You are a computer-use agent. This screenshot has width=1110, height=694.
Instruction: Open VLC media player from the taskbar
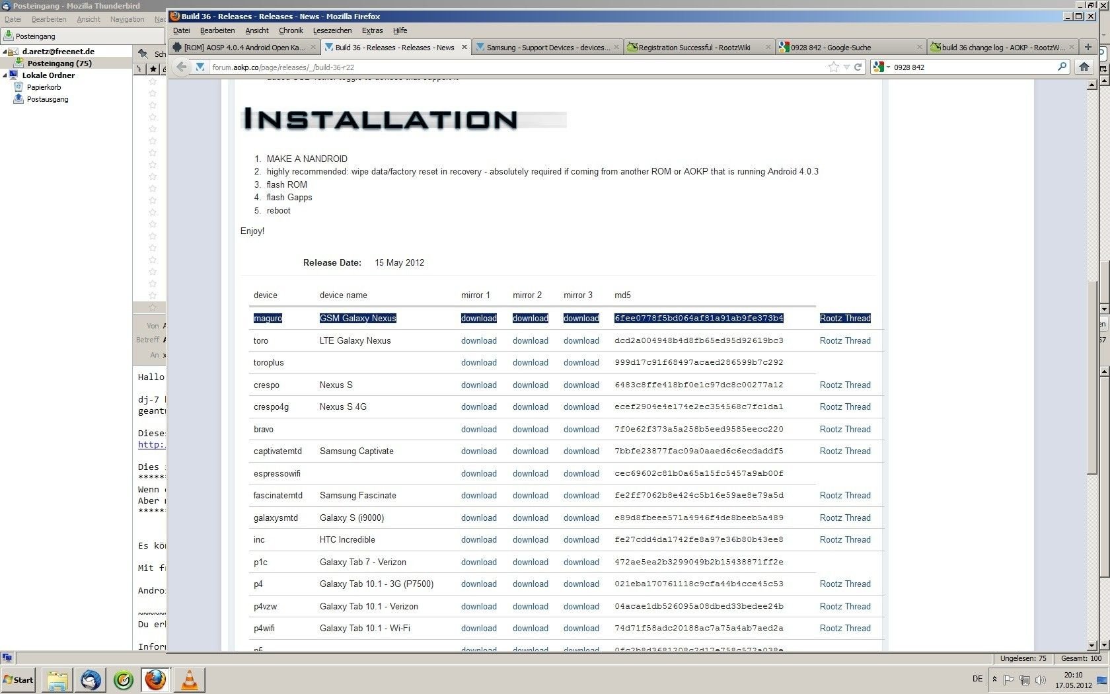point(189,679)
